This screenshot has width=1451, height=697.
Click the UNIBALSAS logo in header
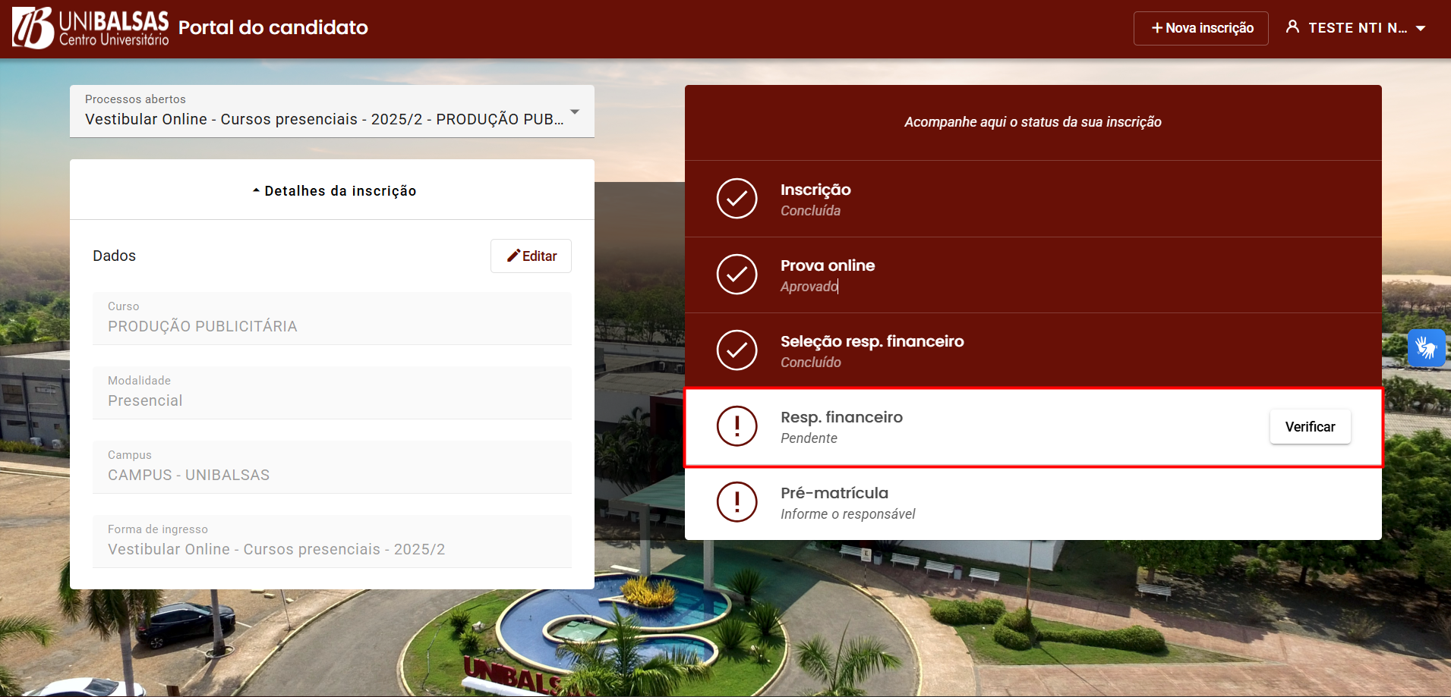tap(90, 28)
